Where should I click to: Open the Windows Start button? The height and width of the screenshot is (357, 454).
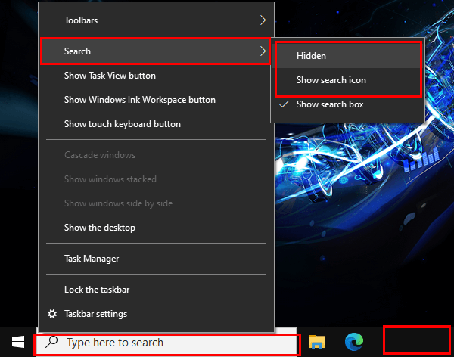pyautogui.click(x=17, y=343)
